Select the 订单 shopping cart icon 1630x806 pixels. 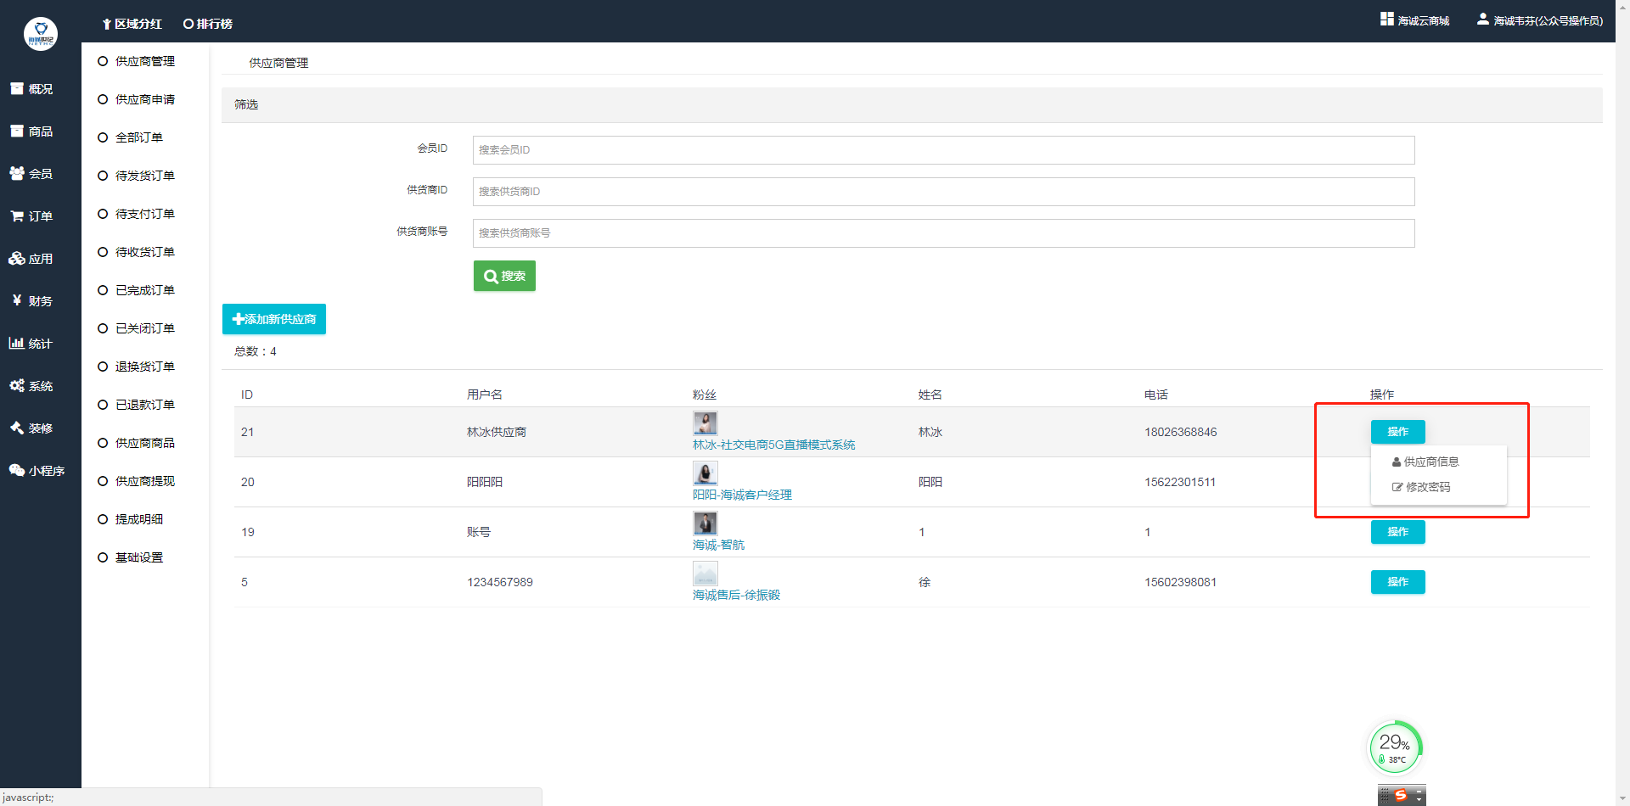click(x=17, y=216)
